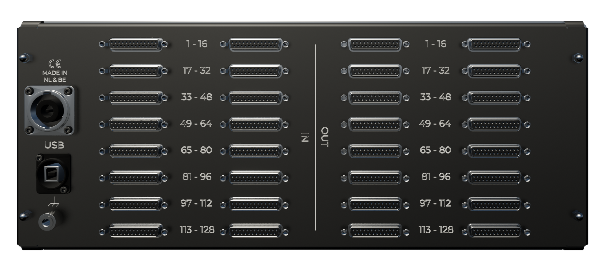Select the D-sub connector left of OUT 1 - 16
The height and width of the screenshot is (275, 607).
click(375, 44)
